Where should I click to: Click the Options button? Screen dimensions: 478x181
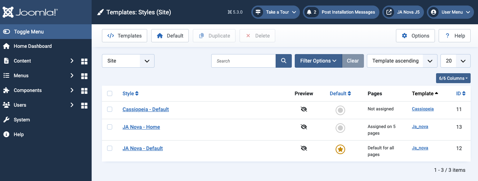(415, 36)
